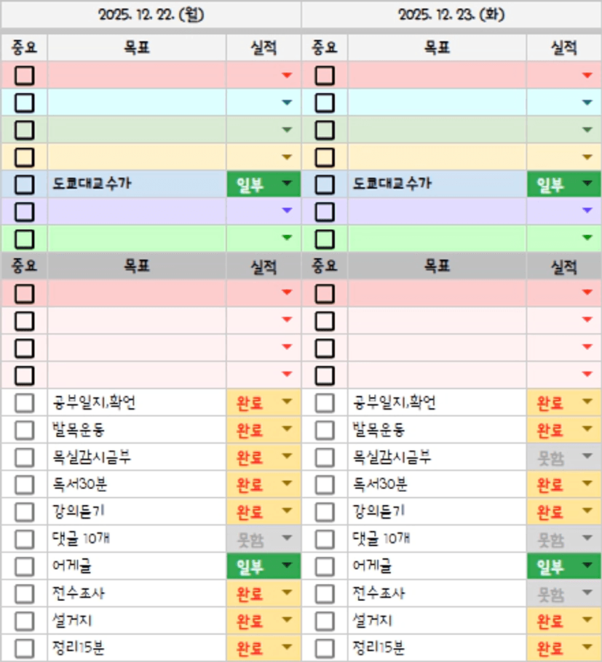Mark Tuesday's 정리15분 checkbox

click(x=325, y=648)
